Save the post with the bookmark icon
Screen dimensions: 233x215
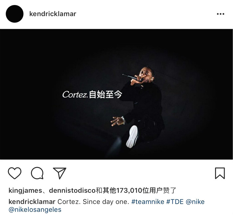click(220, 173)
